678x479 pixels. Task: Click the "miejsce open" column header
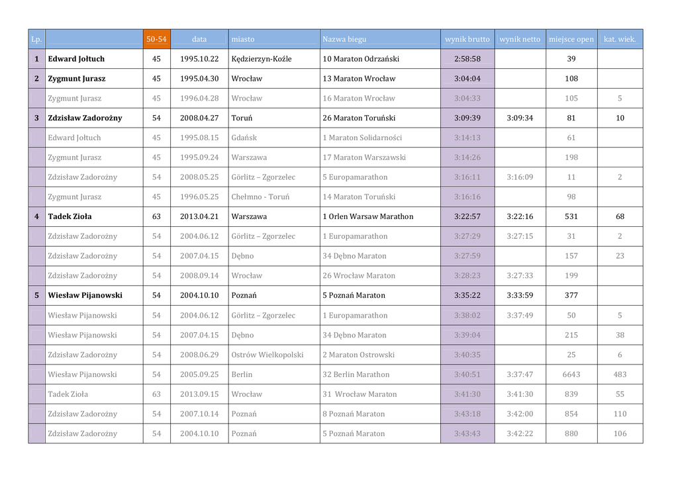pyautogui.click(x=571, y=39)
